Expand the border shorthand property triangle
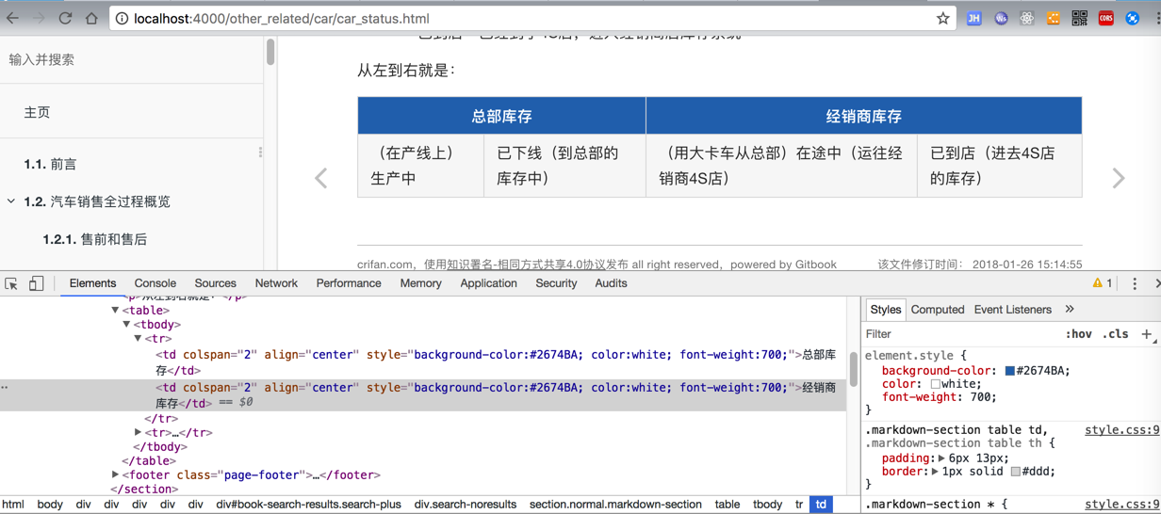Viewport: 1161px width, 514px height. coord(935,472)
